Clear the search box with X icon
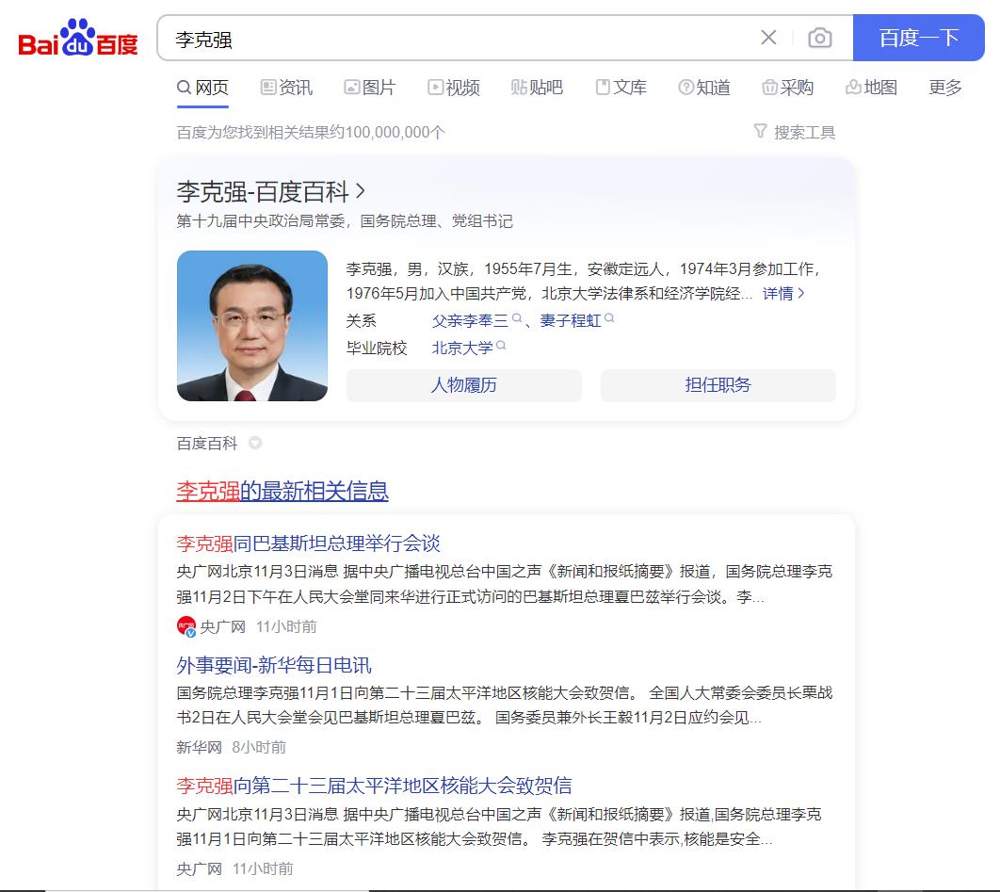1000x892 pixels. pyautogui.click(x=768, y=38)
